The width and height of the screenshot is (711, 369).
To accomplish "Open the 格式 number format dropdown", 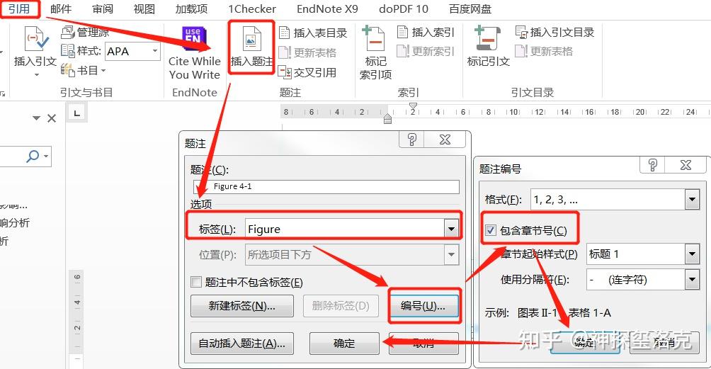I will (692, 200).
